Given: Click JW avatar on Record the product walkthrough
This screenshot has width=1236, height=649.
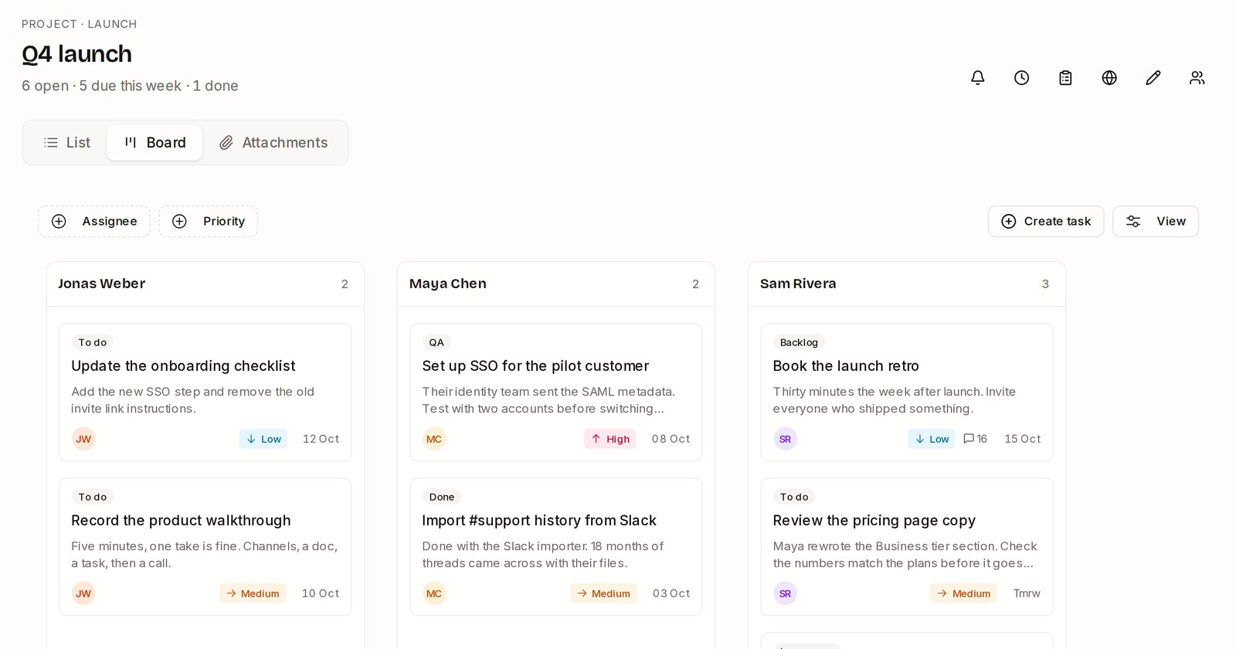Looking at the screenshot, I should pos(83,593).
